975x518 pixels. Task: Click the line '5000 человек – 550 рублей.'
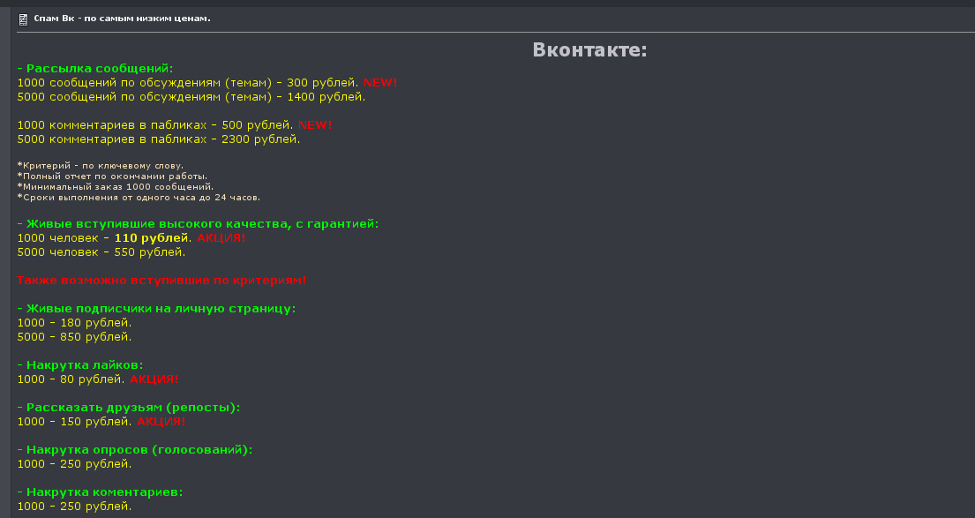(101, 252)
